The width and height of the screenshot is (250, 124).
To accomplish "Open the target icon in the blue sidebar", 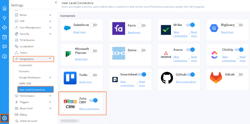I will tap(4, 28).
